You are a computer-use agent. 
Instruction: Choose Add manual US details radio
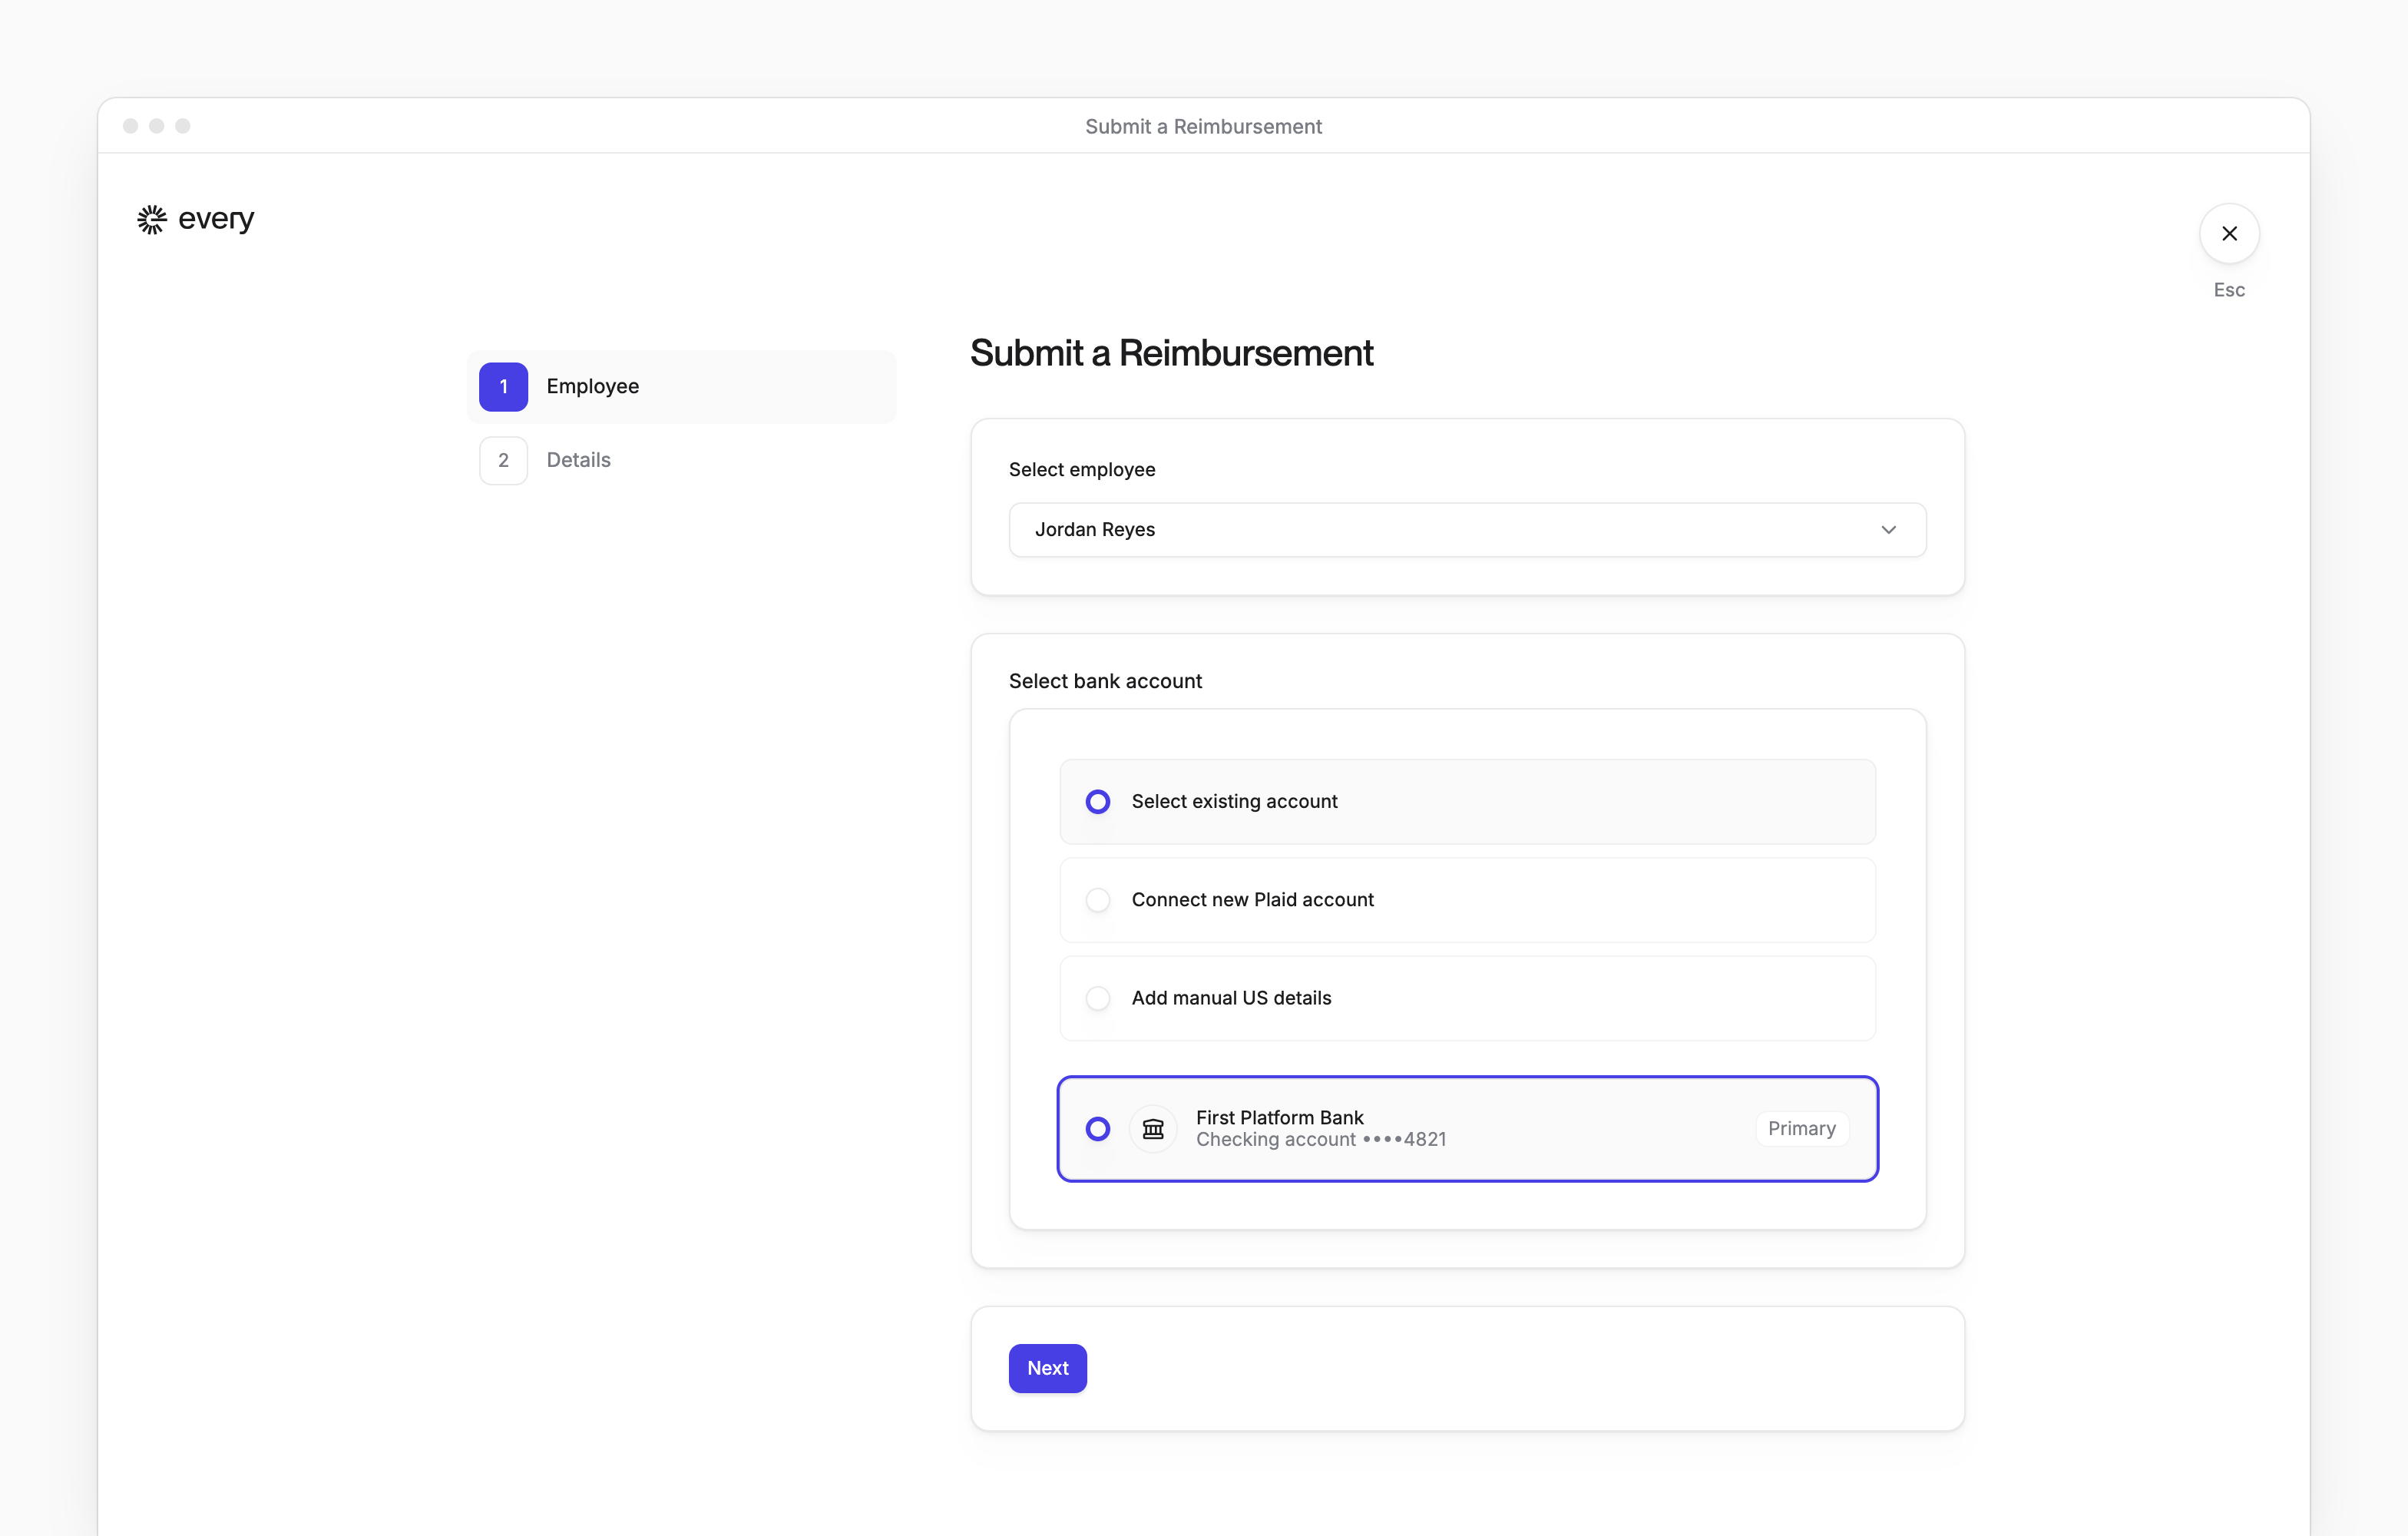[x=1098, y=998]
